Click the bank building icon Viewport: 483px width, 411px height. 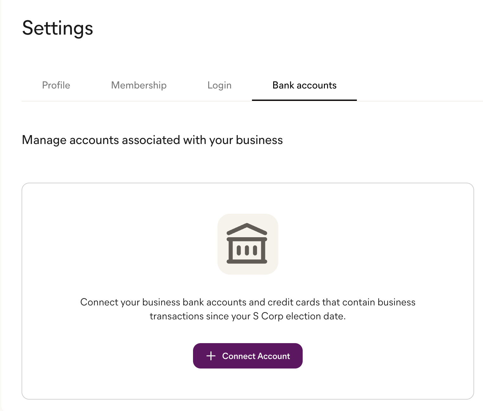(x=247, y=244)
